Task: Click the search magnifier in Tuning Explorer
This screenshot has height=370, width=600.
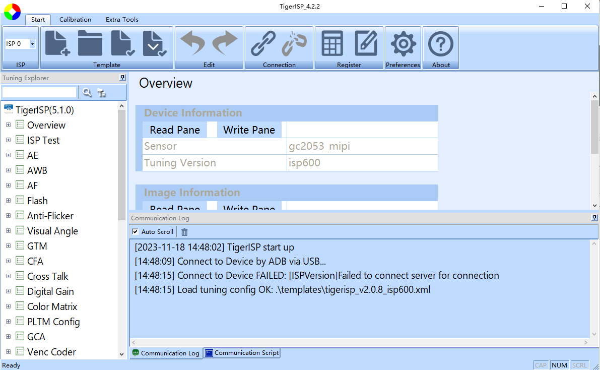Action: pos(87,92)
